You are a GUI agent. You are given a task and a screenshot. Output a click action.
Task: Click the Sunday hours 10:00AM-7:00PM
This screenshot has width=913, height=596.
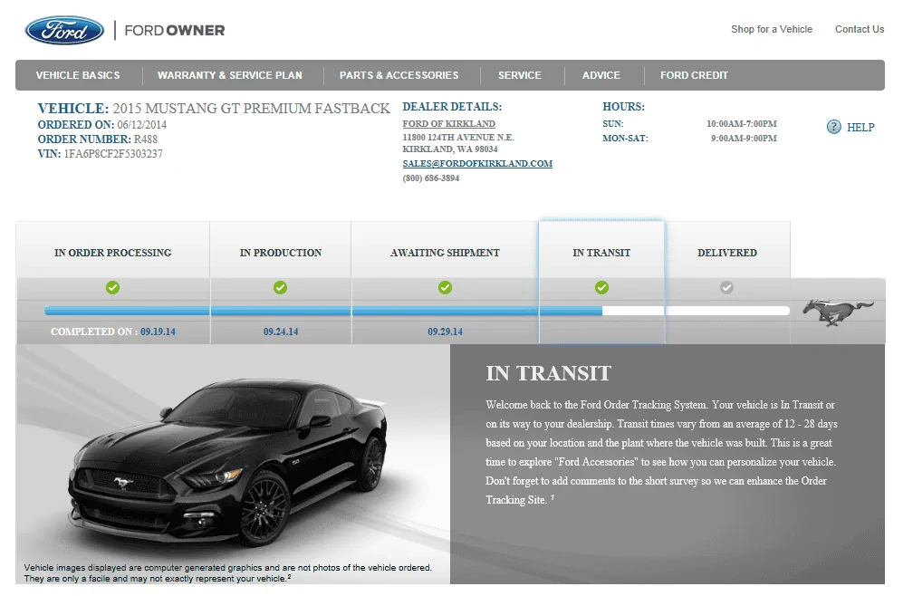(741, 123)
